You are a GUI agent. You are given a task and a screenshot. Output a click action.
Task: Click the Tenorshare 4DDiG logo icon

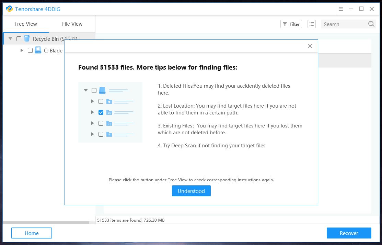9,9
